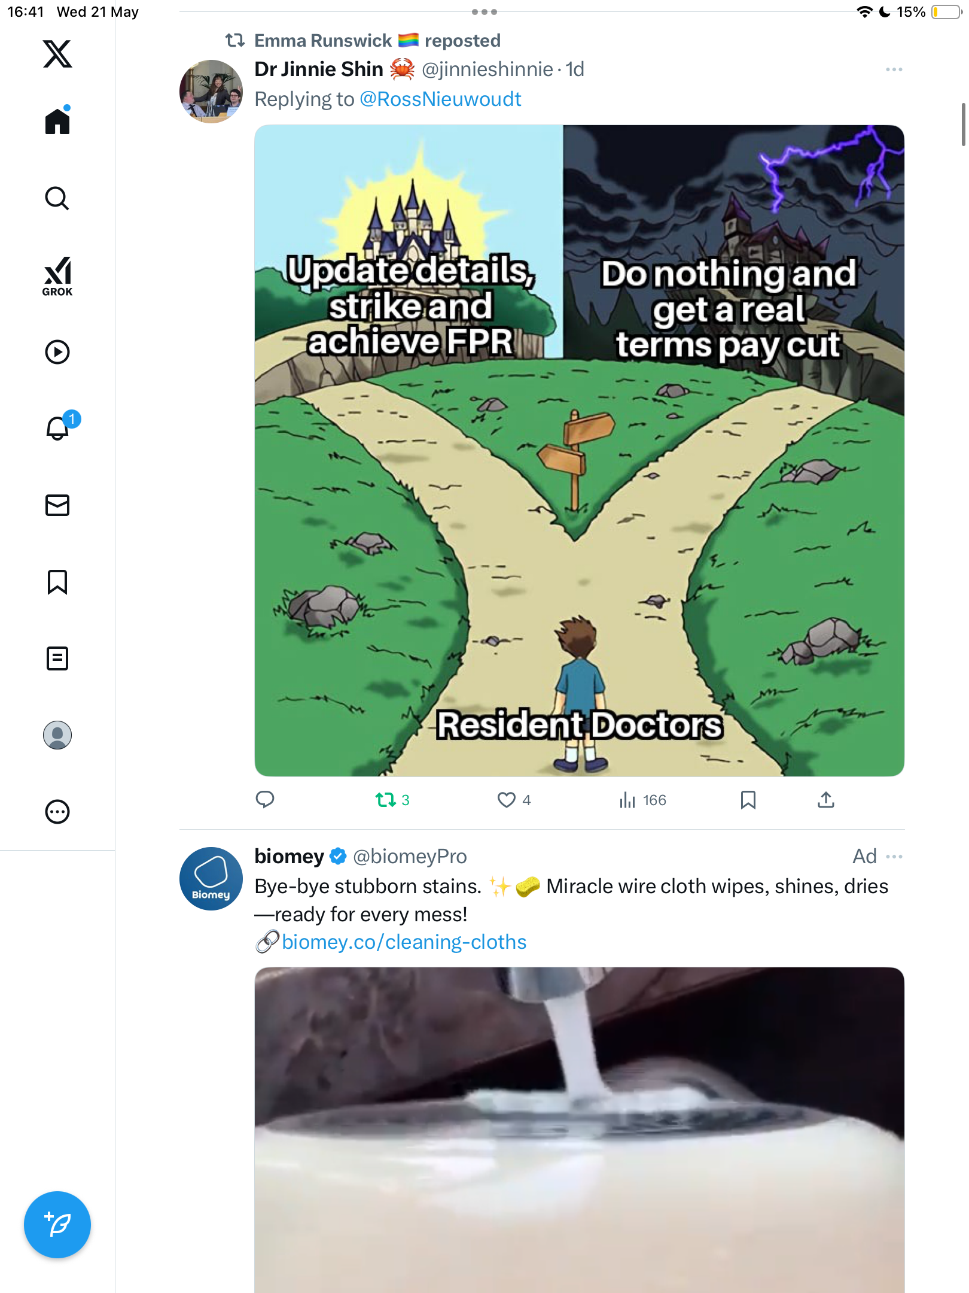Open the Video play tab icon
The width and height of the screenshot is (969, 1293).
point(57,352)
